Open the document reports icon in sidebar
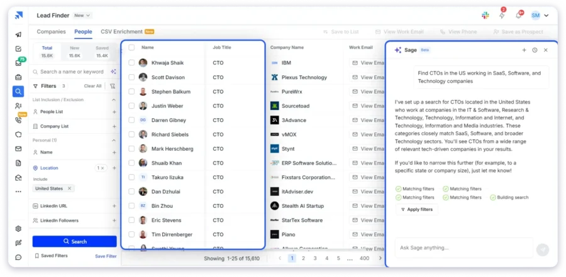 coord(18,163)
